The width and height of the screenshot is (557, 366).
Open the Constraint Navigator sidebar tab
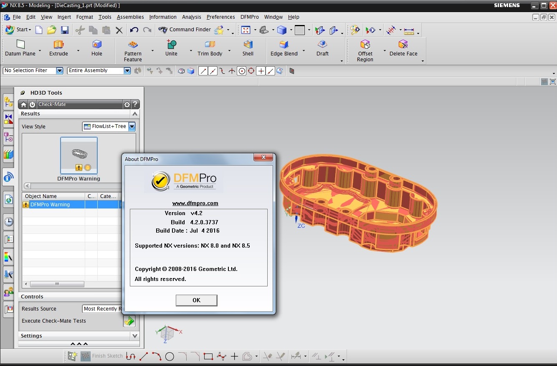click(8, 119)
